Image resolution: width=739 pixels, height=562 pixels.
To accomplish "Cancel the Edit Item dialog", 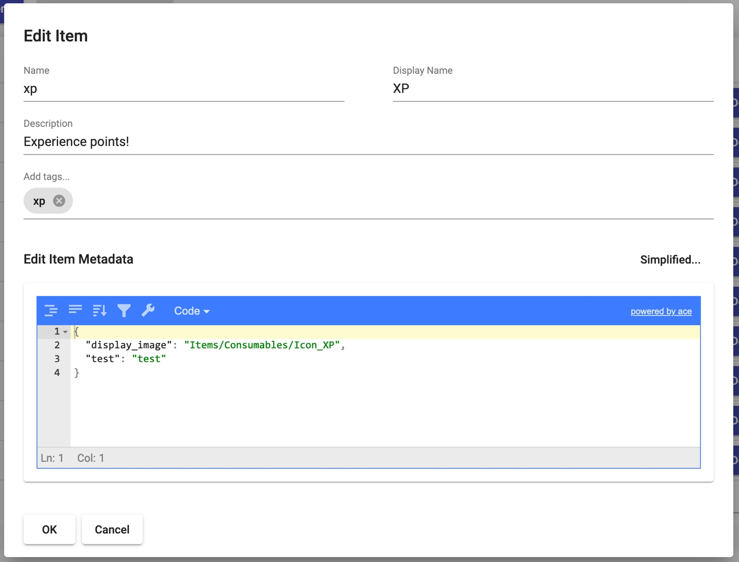I will click(112, 530).
